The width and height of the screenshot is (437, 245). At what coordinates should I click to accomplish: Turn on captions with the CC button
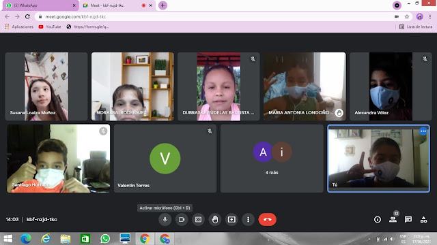pyautogui.click(x=198, y=219)
